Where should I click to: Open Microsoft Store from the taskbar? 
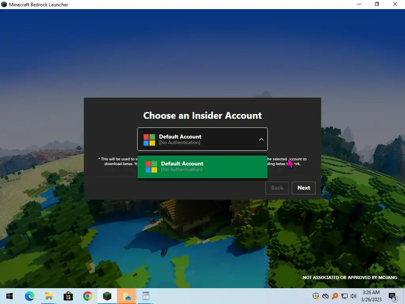68,296
